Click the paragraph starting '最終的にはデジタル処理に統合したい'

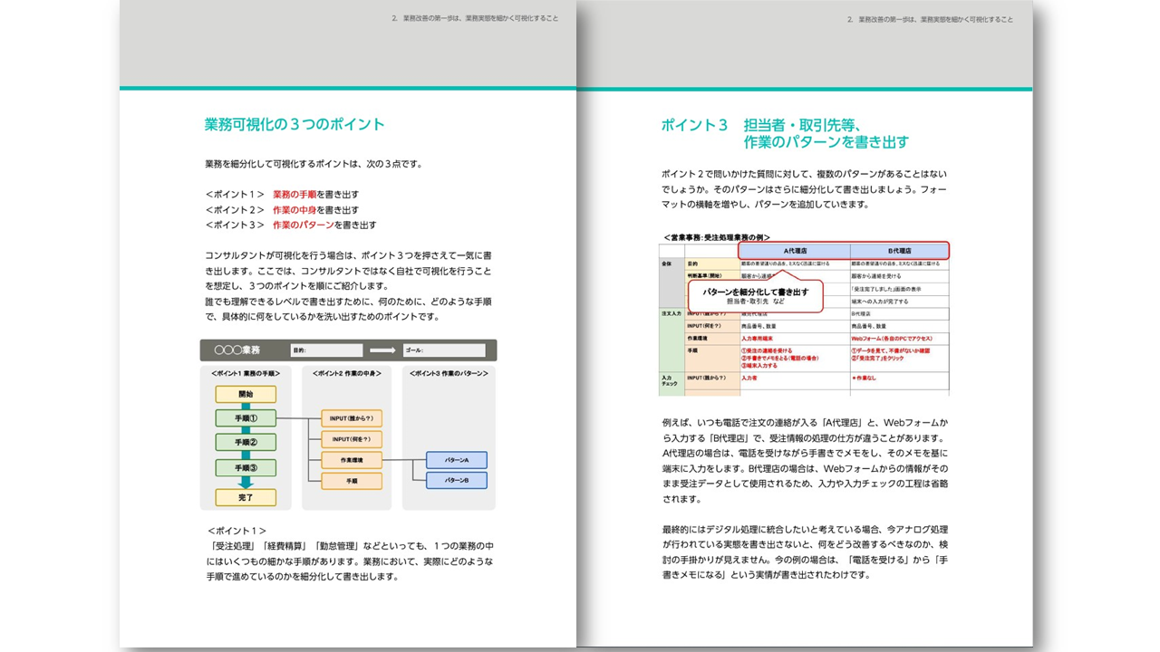pos(806,551)
